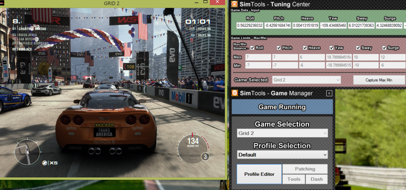The height and width of the screenshot is (190, 406).
Task: Click the Sway game data input value
Action: 361,26
